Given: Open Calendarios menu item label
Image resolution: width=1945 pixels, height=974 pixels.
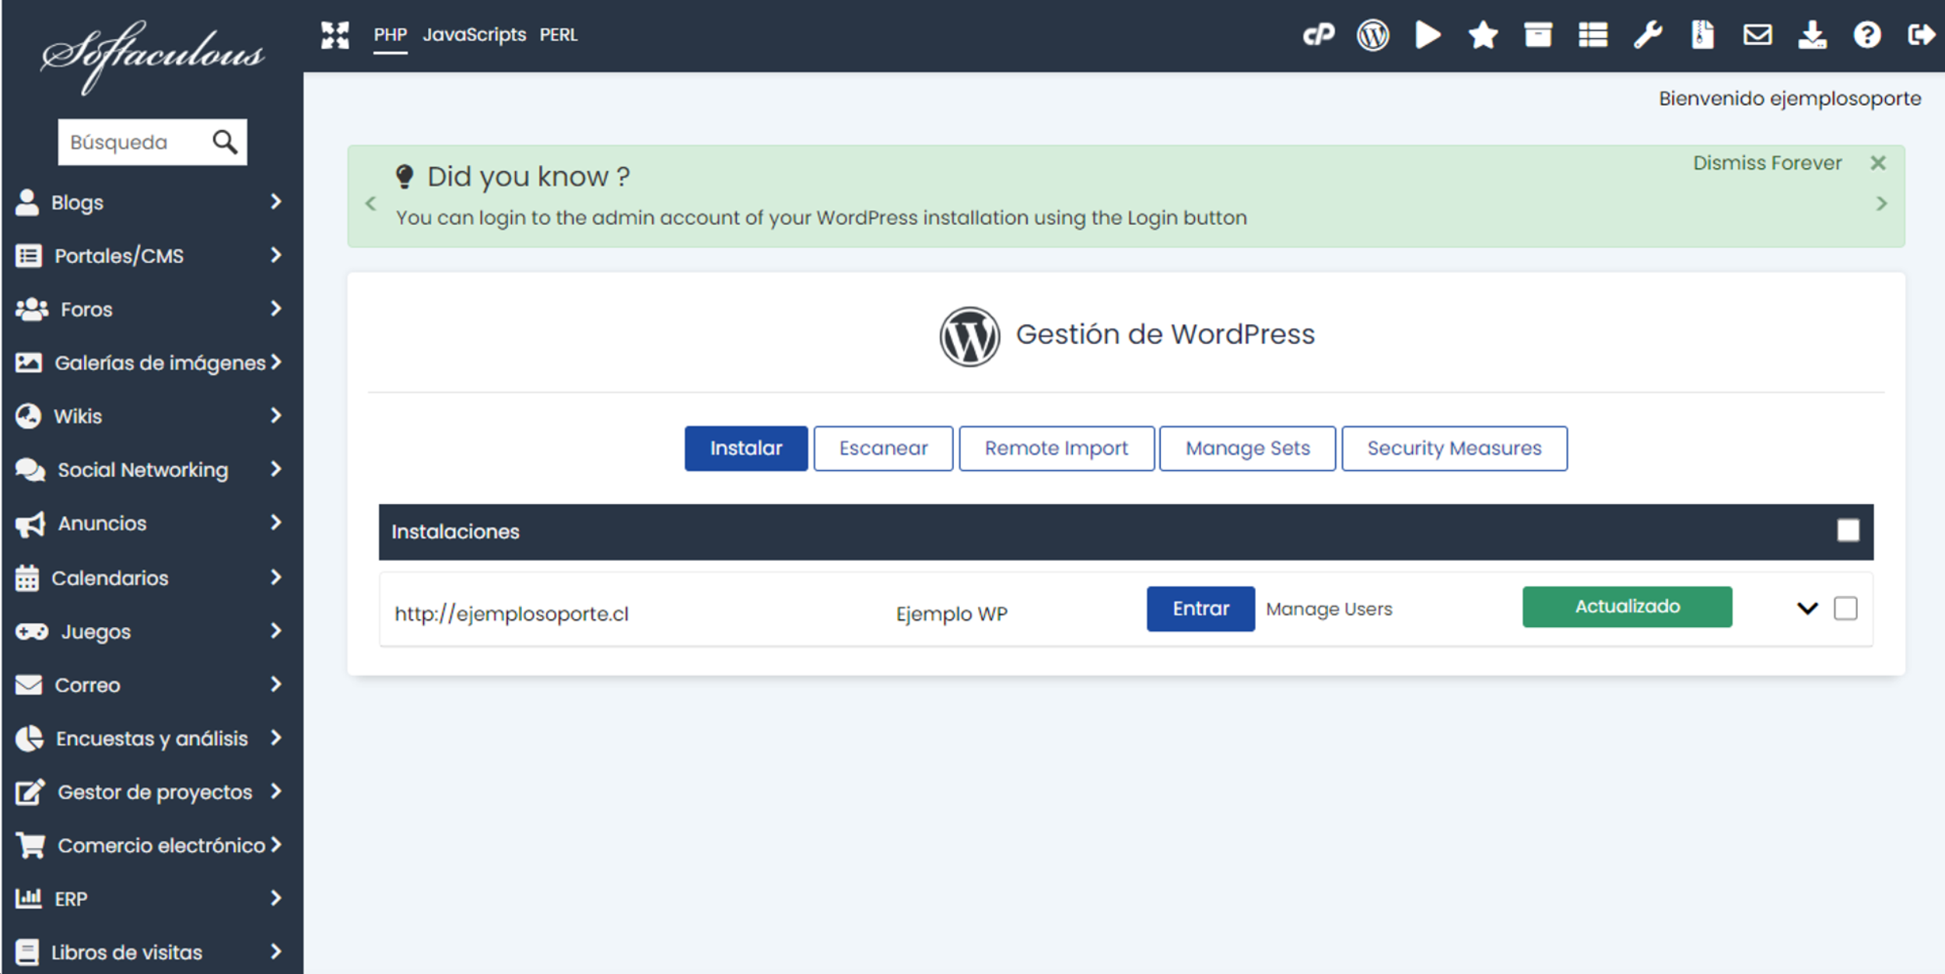Looking at the screenshot, I should 110,578.
